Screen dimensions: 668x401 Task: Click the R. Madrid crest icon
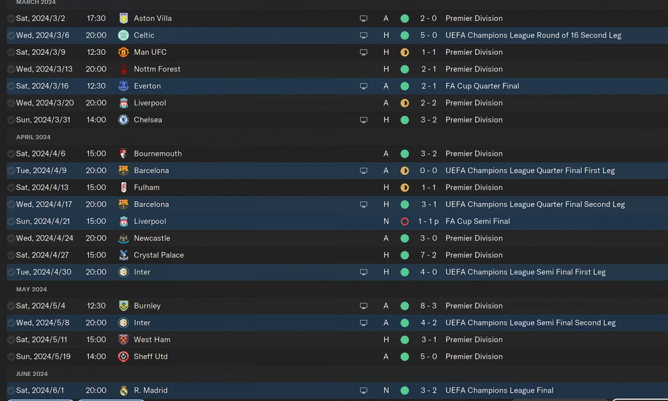pos(123,391)
